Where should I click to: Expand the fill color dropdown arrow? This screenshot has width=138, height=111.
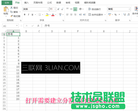[x=50, y=15]
